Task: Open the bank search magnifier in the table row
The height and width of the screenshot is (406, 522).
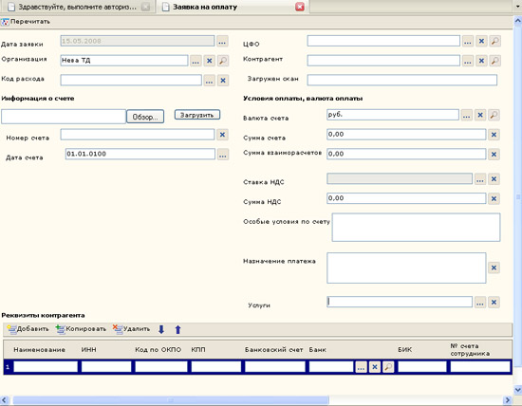Action: point(388,367)
